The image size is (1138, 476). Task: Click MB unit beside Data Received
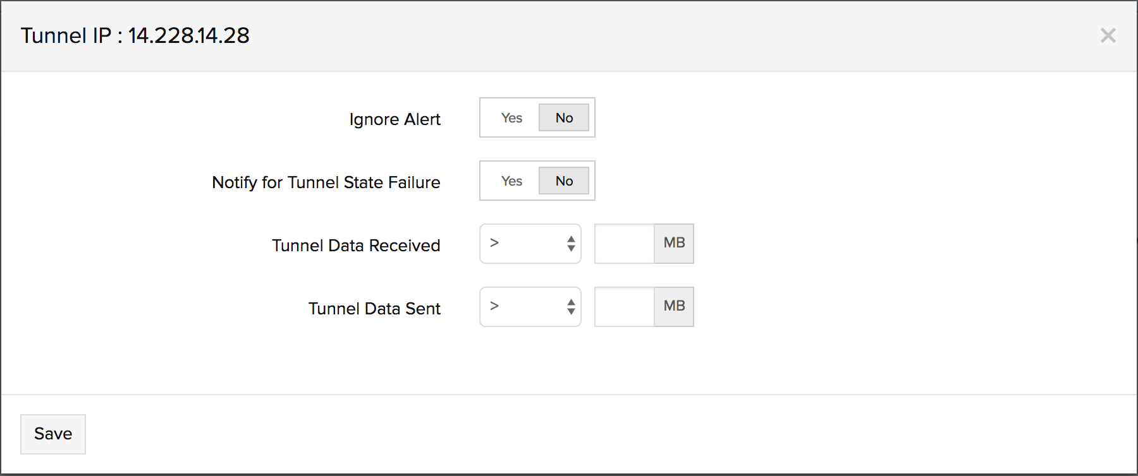(x=674, y=244)
